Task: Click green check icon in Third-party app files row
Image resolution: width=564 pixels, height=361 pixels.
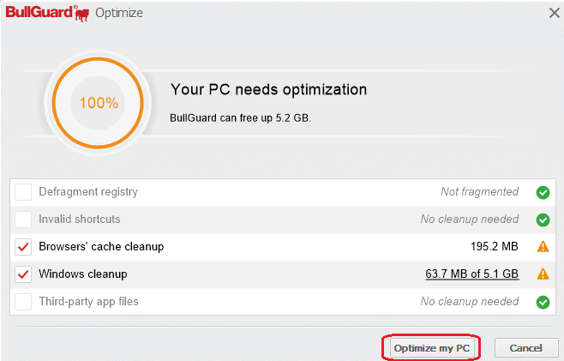Action: click(543, 302)
